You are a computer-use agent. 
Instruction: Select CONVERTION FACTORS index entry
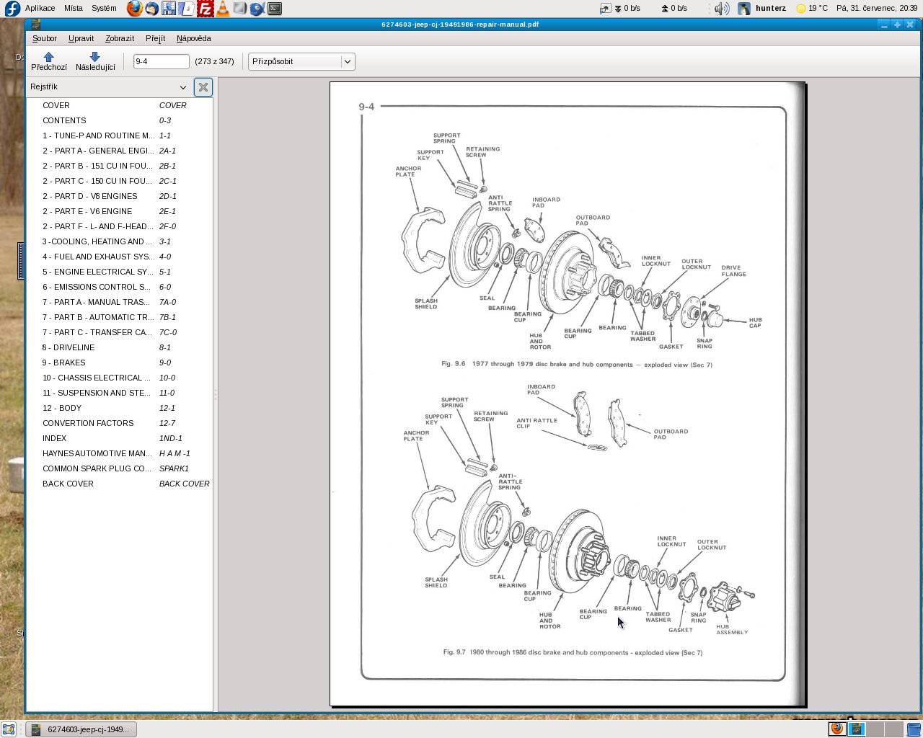pyautogui.click(x=120, y=423)
